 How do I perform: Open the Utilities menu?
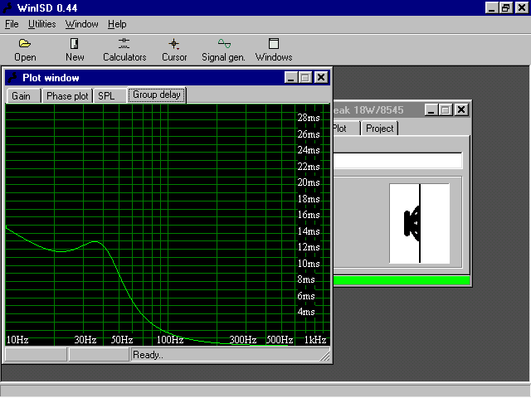tap(41, 24)
